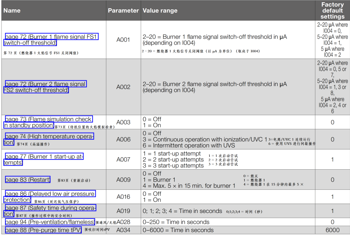Go to page 74 High temperature operation link

click(49, 137)
